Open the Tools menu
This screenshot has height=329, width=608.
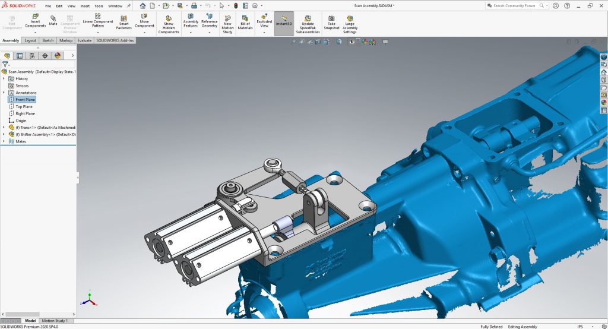[99, 6]
